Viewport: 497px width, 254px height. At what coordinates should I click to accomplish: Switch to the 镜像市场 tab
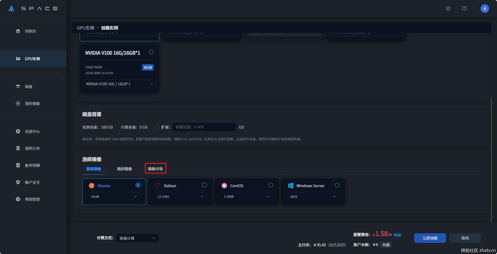point(155,169)
